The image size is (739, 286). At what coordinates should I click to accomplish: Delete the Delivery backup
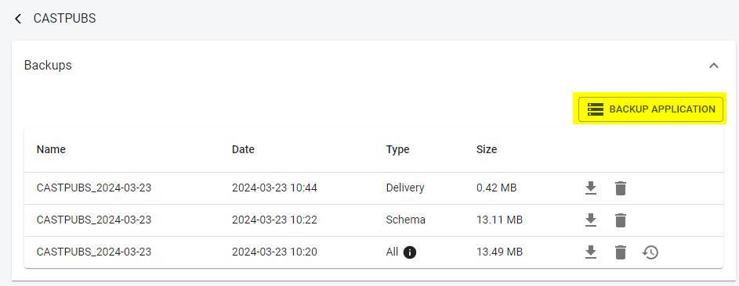tap(621, 188)
